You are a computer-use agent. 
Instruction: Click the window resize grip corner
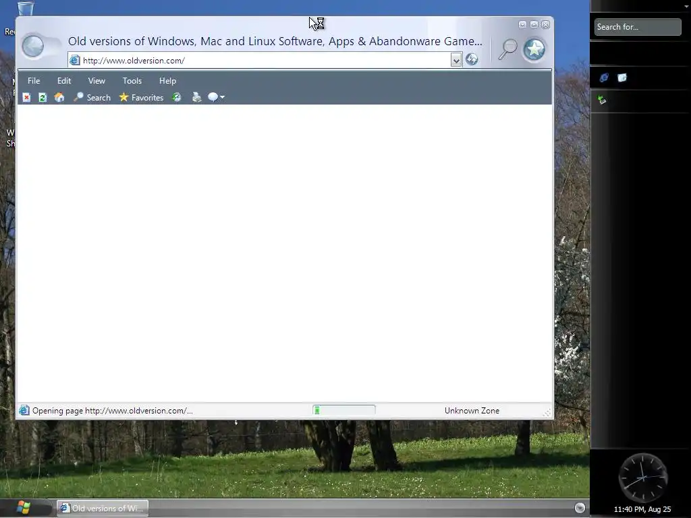click(x=547, y=413)
